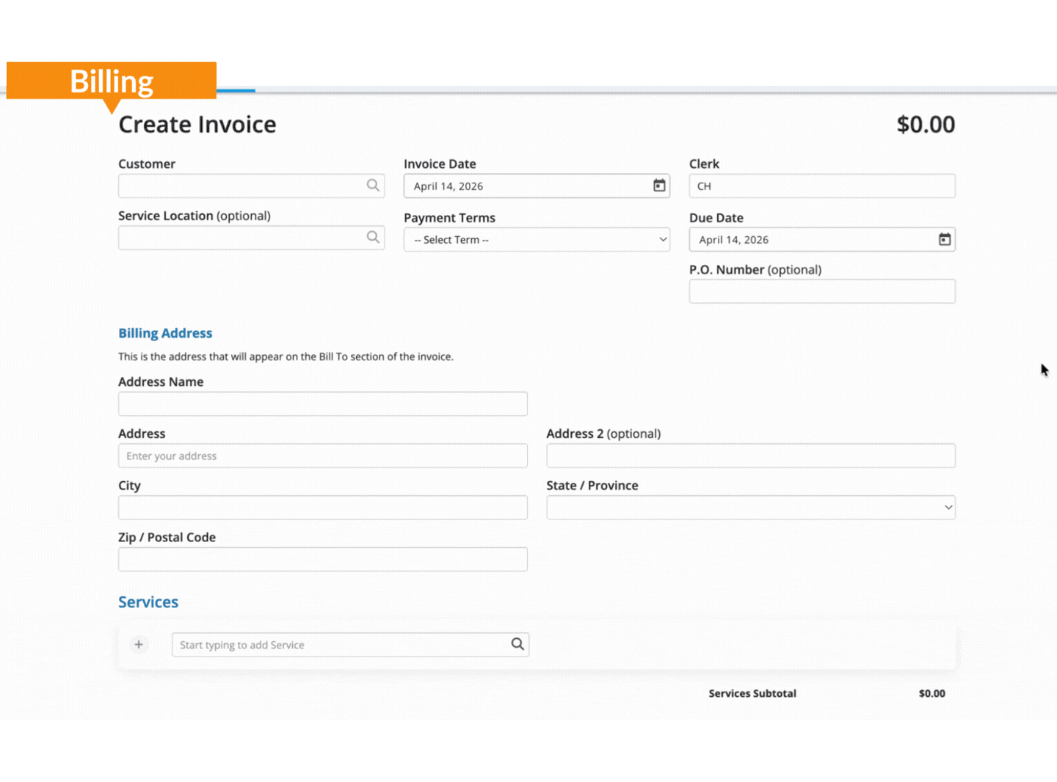Select the Clerk field containing CH

coord(821,186)
